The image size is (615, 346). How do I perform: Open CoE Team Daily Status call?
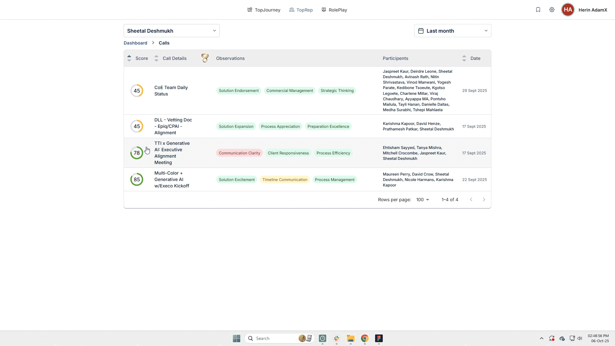pos(171,91)
